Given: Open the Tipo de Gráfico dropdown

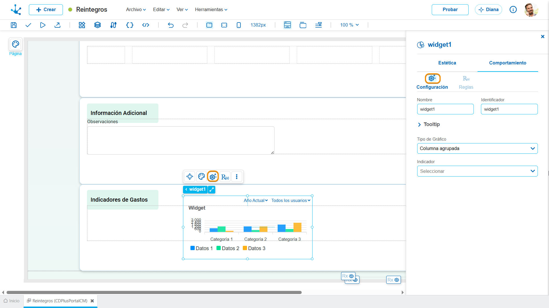Looking at the screenshot, I should 477,149.
